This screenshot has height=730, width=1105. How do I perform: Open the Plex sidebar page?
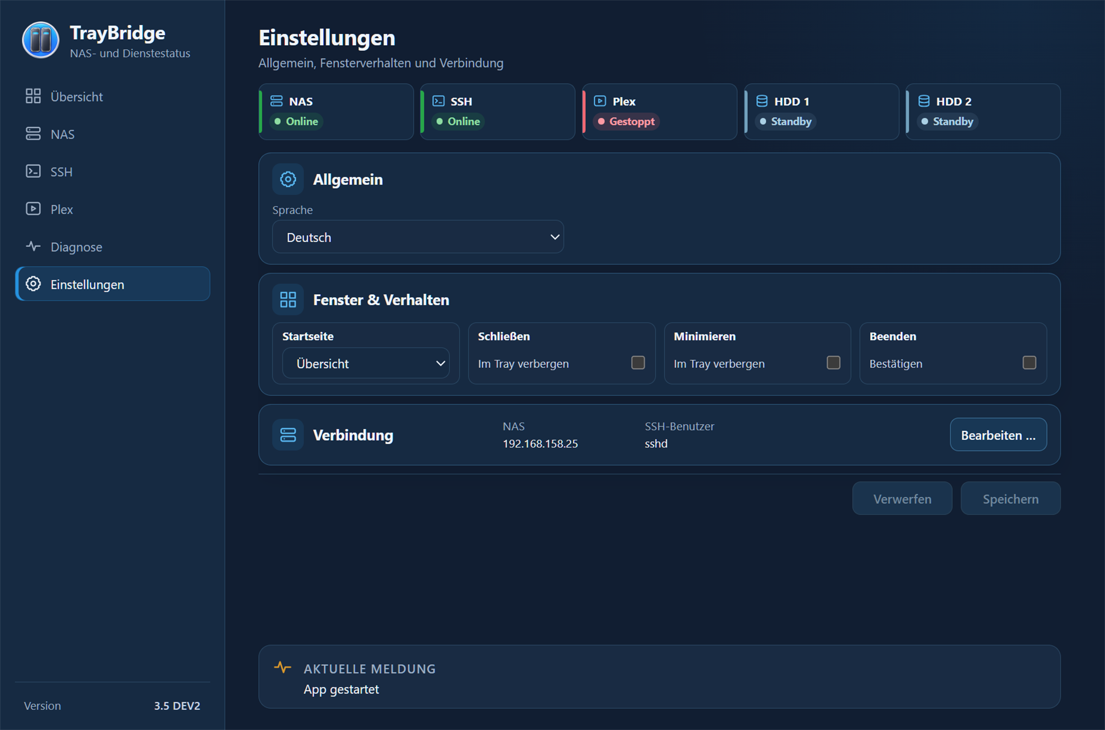click(x=113, y=209)
